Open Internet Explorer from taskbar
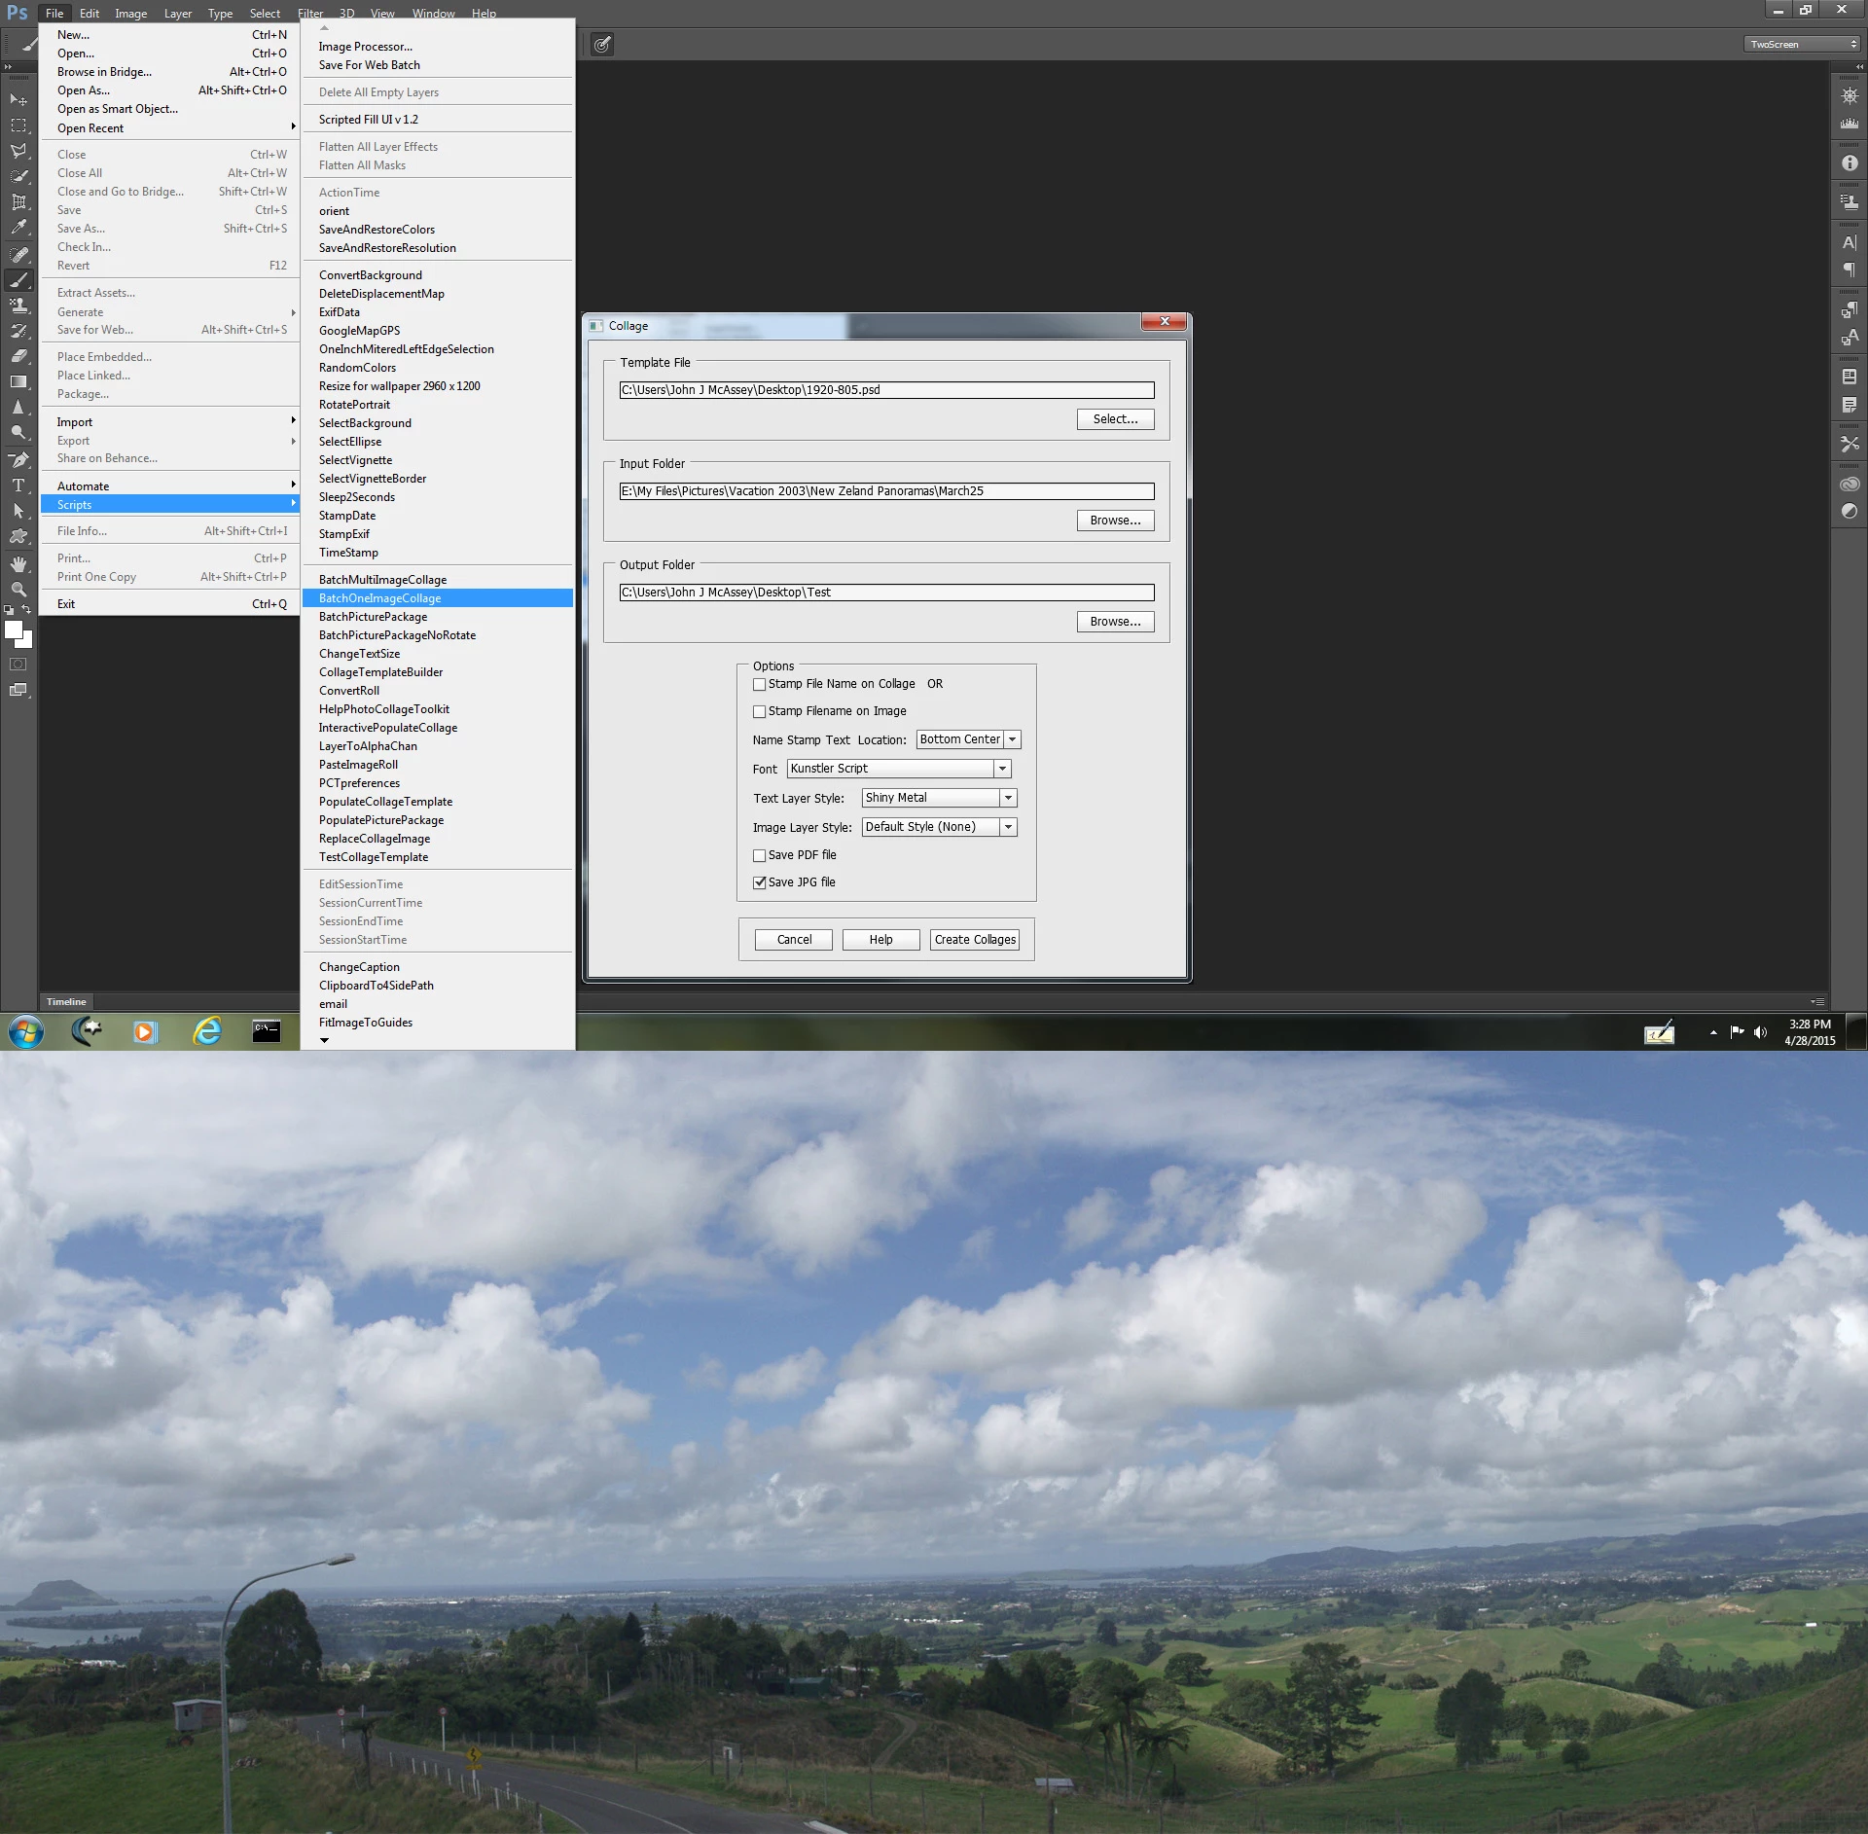Viewport: 1868px width, 1834px height. tap(206, 1030)
